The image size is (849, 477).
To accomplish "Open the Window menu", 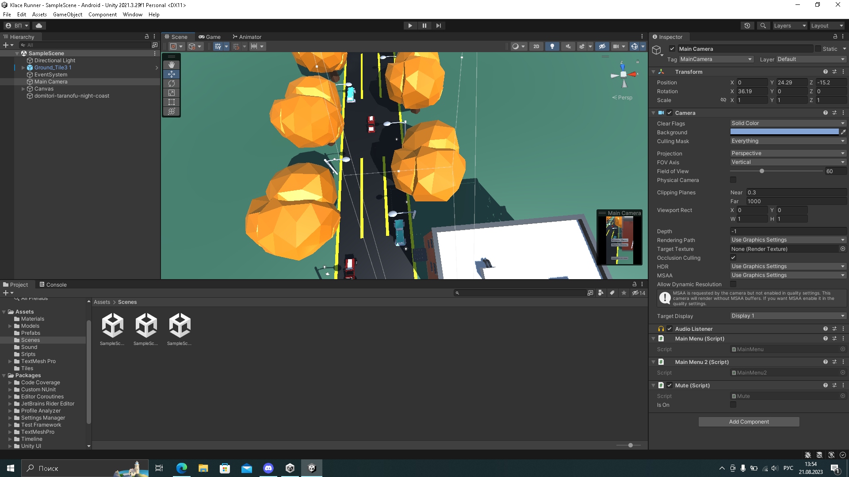I will coord(133,15).
